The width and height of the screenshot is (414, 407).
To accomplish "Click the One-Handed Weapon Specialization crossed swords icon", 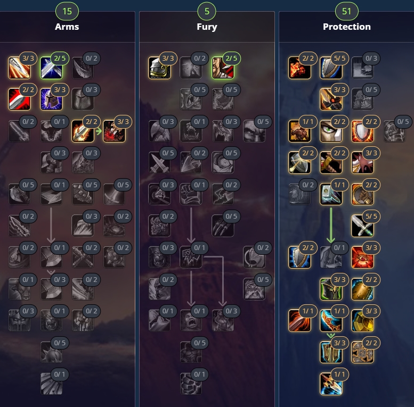I will point(362,226).
